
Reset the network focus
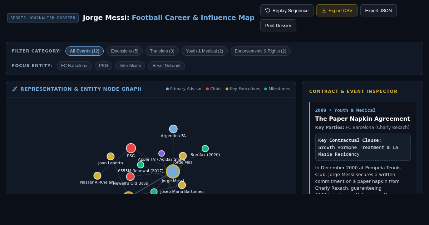tap(166, 66)
